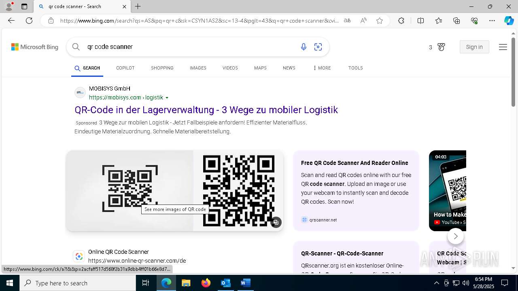The width and height of the screenshot is (518, 291).
Task: Expand mobisys.com URL dropdown arrow
Action: click(x=167, y=98)
